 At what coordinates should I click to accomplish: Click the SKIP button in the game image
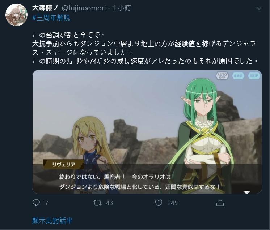pos(254,75)
